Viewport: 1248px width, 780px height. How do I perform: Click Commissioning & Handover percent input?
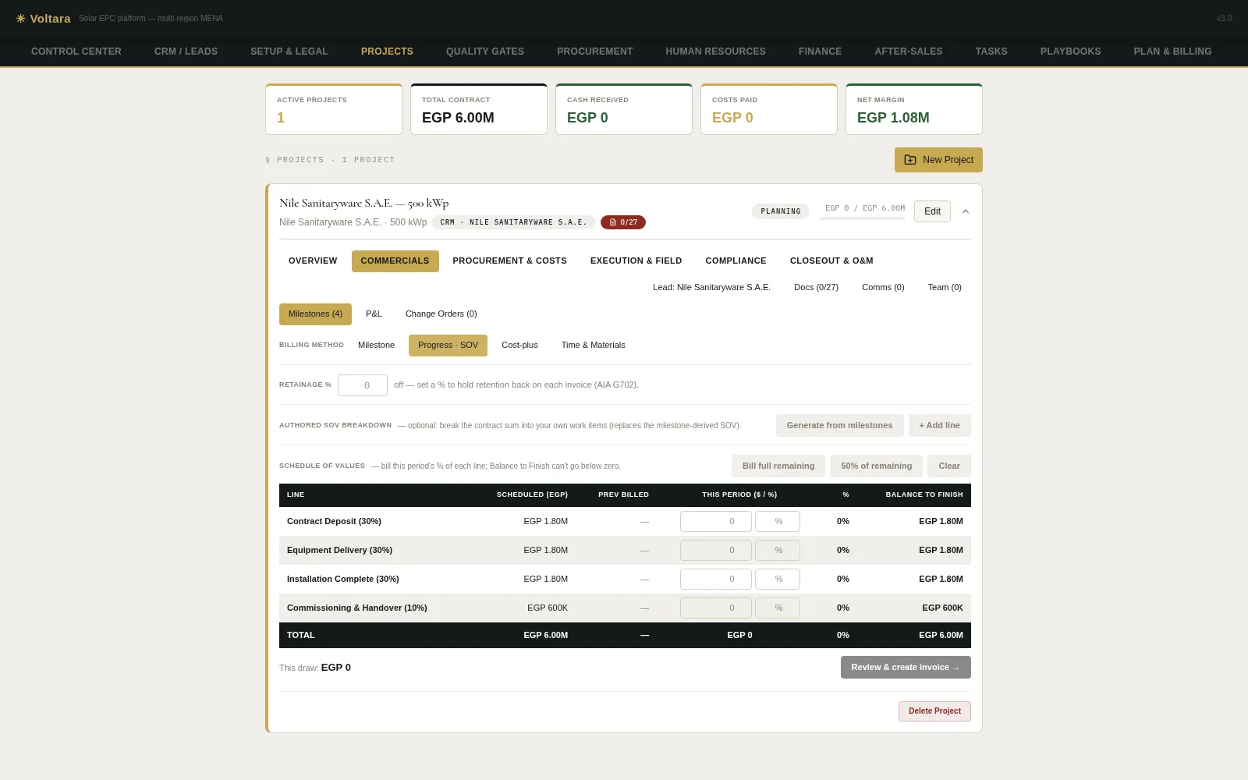(x=778, y=608)
